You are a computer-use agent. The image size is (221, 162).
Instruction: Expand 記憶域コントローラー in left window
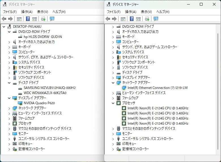[9, 149]
